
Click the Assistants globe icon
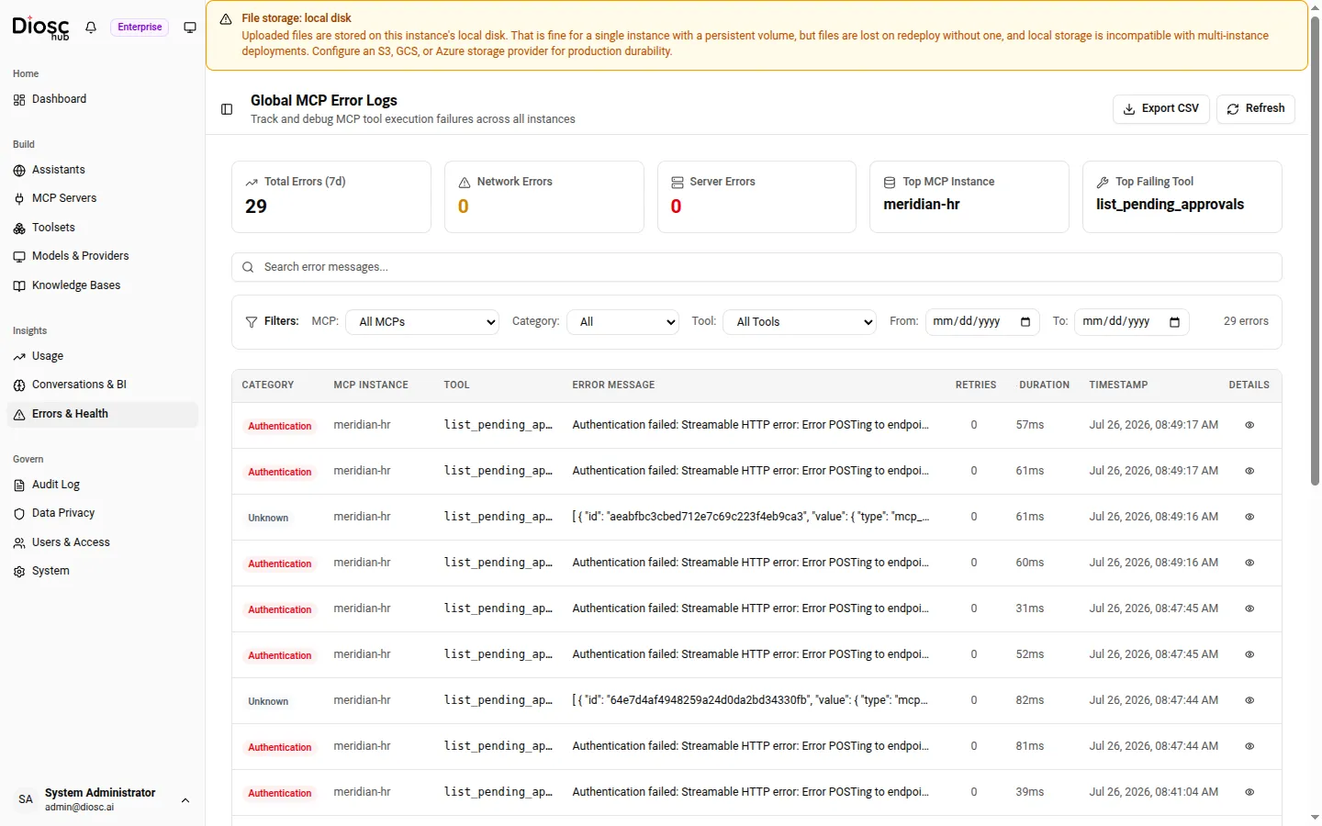[19, 170]
